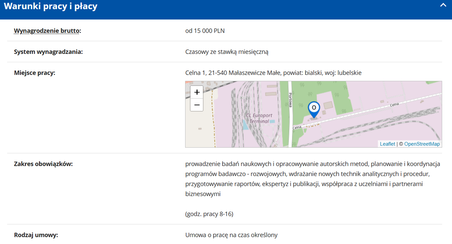
Task: Zoom in on the map
Action: tap(197, 92)
